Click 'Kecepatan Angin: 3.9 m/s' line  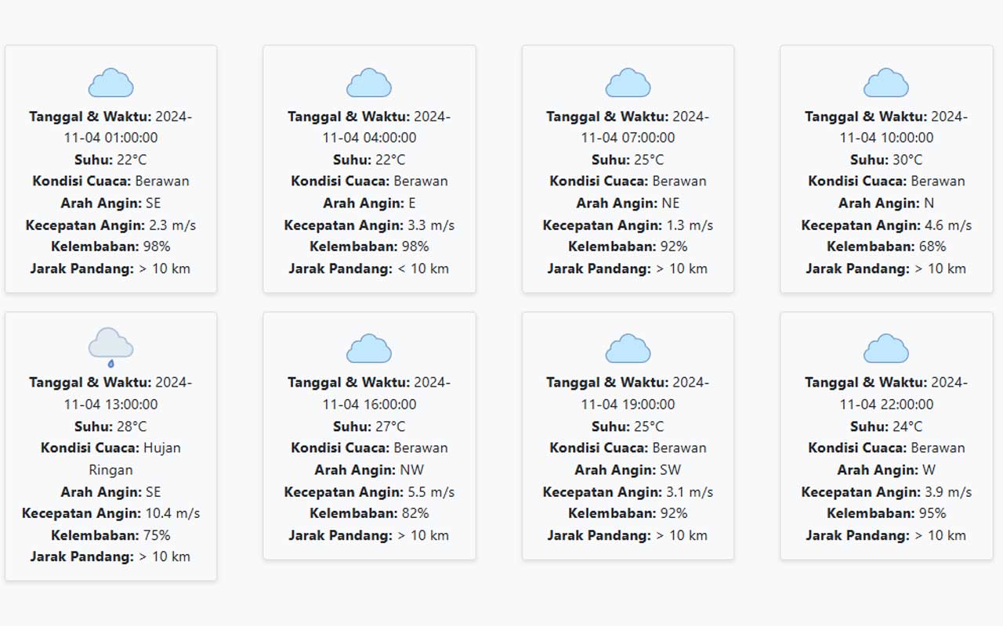[886, 492]
